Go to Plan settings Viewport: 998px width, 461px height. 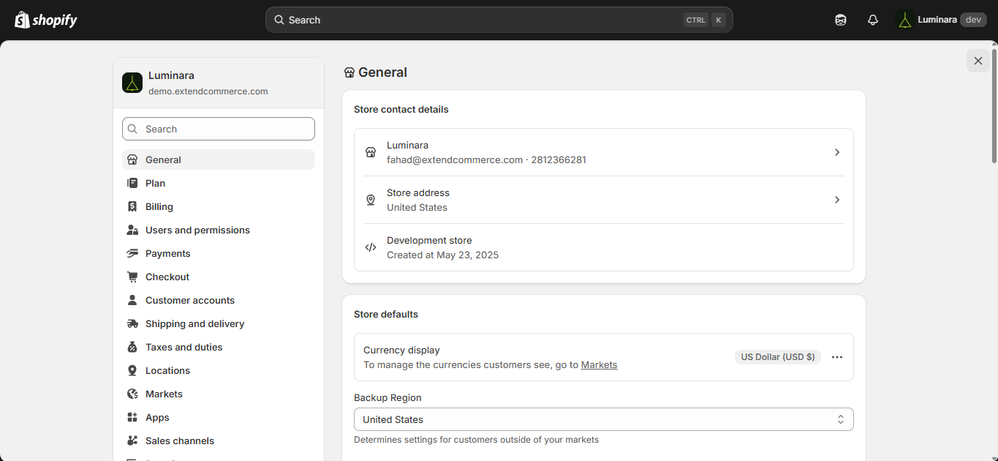pos(219,183)
